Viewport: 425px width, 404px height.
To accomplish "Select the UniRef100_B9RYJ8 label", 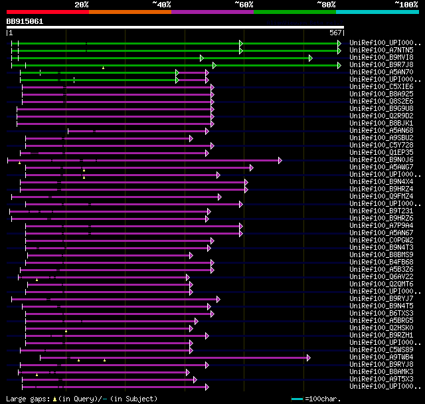I will click(381, 365).
